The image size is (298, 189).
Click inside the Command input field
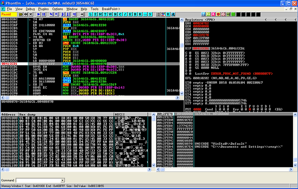(x=38, y=180)
